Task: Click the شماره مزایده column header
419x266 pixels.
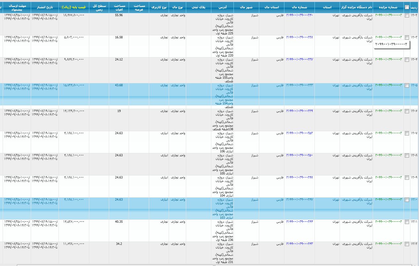Action: pos(389,7)
